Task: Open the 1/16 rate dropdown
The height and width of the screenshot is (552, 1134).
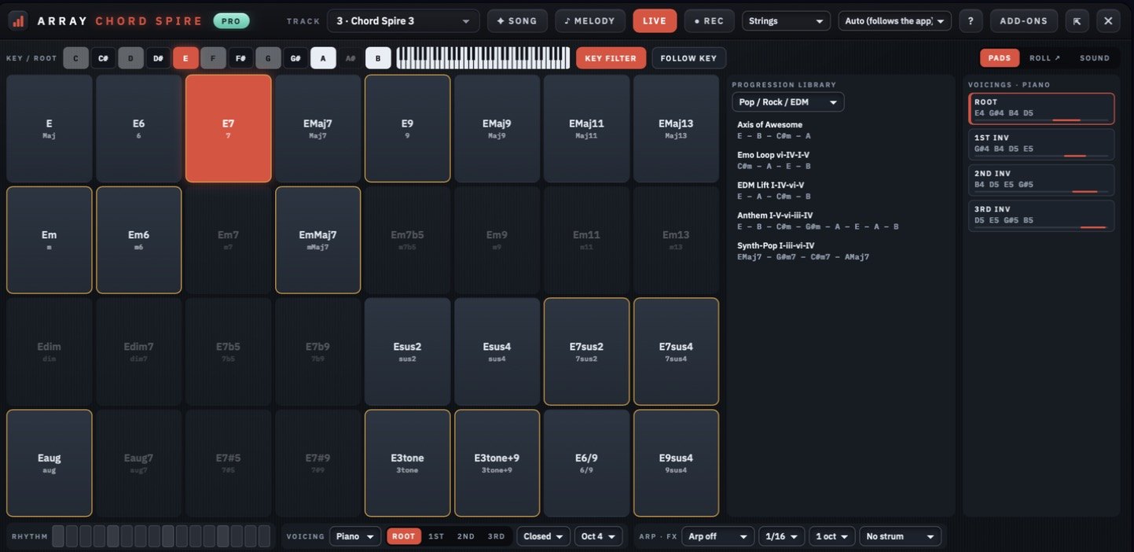Action: 781,536
